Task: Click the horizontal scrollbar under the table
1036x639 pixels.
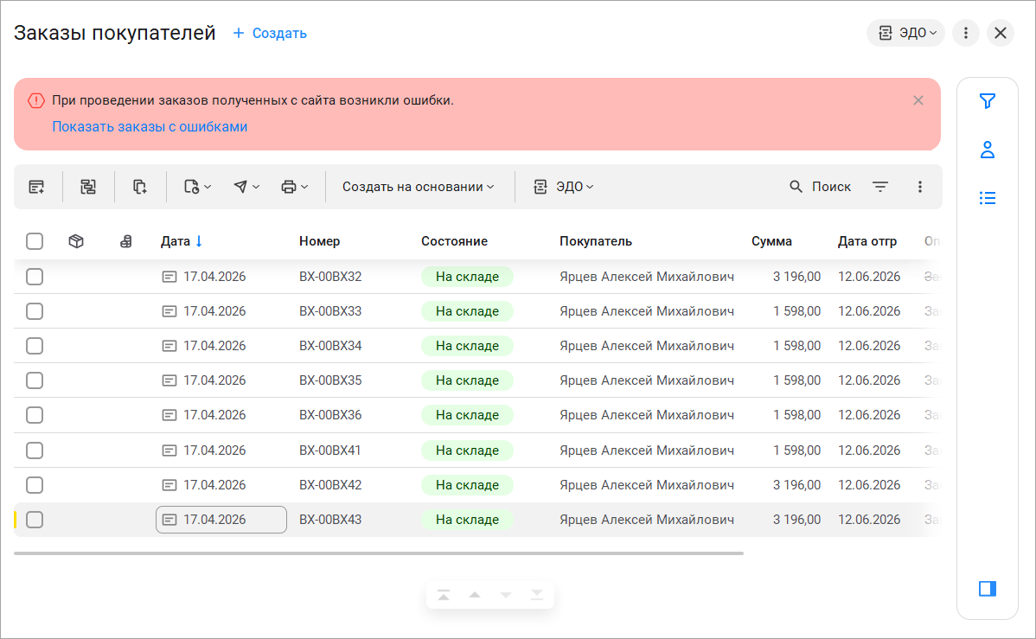Action: click(x=379, y=553)
